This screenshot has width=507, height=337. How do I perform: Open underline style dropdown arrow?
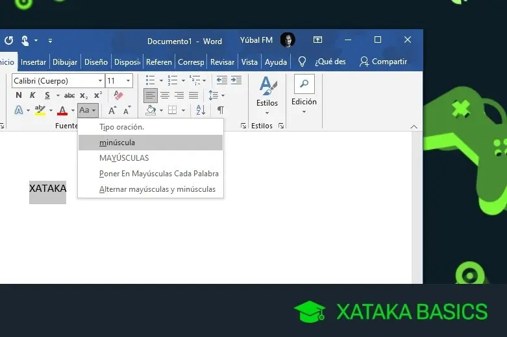(58, 95)
